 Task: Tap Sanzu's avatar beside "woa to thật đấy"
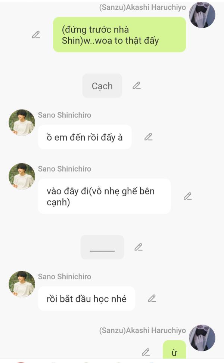[202, 15]
